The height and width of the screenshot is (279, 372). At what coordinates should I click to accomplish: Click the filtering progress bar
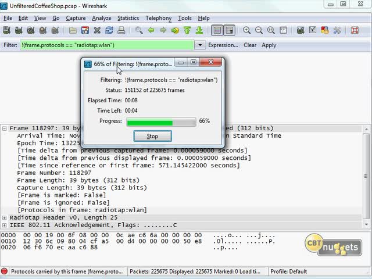point(162,122)
